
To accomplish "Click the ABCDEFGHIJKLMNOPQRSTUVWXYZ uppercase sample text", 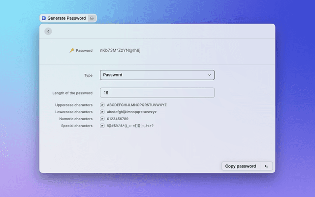I will (137, 105).
